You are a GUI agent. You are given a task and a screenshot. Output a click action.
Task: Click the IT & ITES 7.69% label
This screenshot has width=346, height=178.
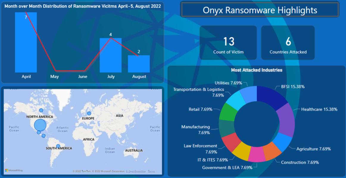(x=213, y=160)
